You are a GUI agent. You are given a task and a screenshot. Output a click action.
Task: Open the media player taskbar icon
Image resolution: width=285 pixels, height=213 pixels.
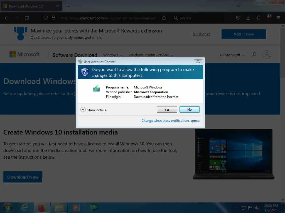tap(76, 207)
